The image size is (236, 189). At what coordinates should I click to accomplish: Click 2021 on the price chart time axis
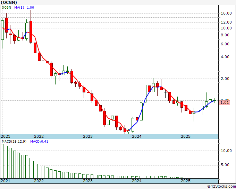pyautogui.click(x=6, y=136)
